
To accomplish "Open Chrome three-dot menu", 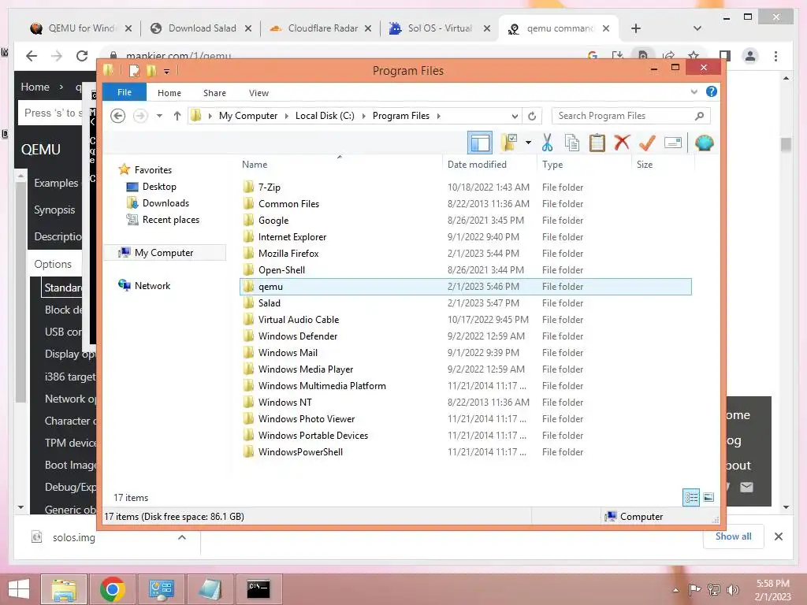I will 775,56.
